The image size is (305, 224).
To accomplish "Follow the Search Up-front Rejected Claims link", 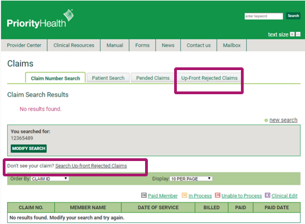I will point(91,166).
